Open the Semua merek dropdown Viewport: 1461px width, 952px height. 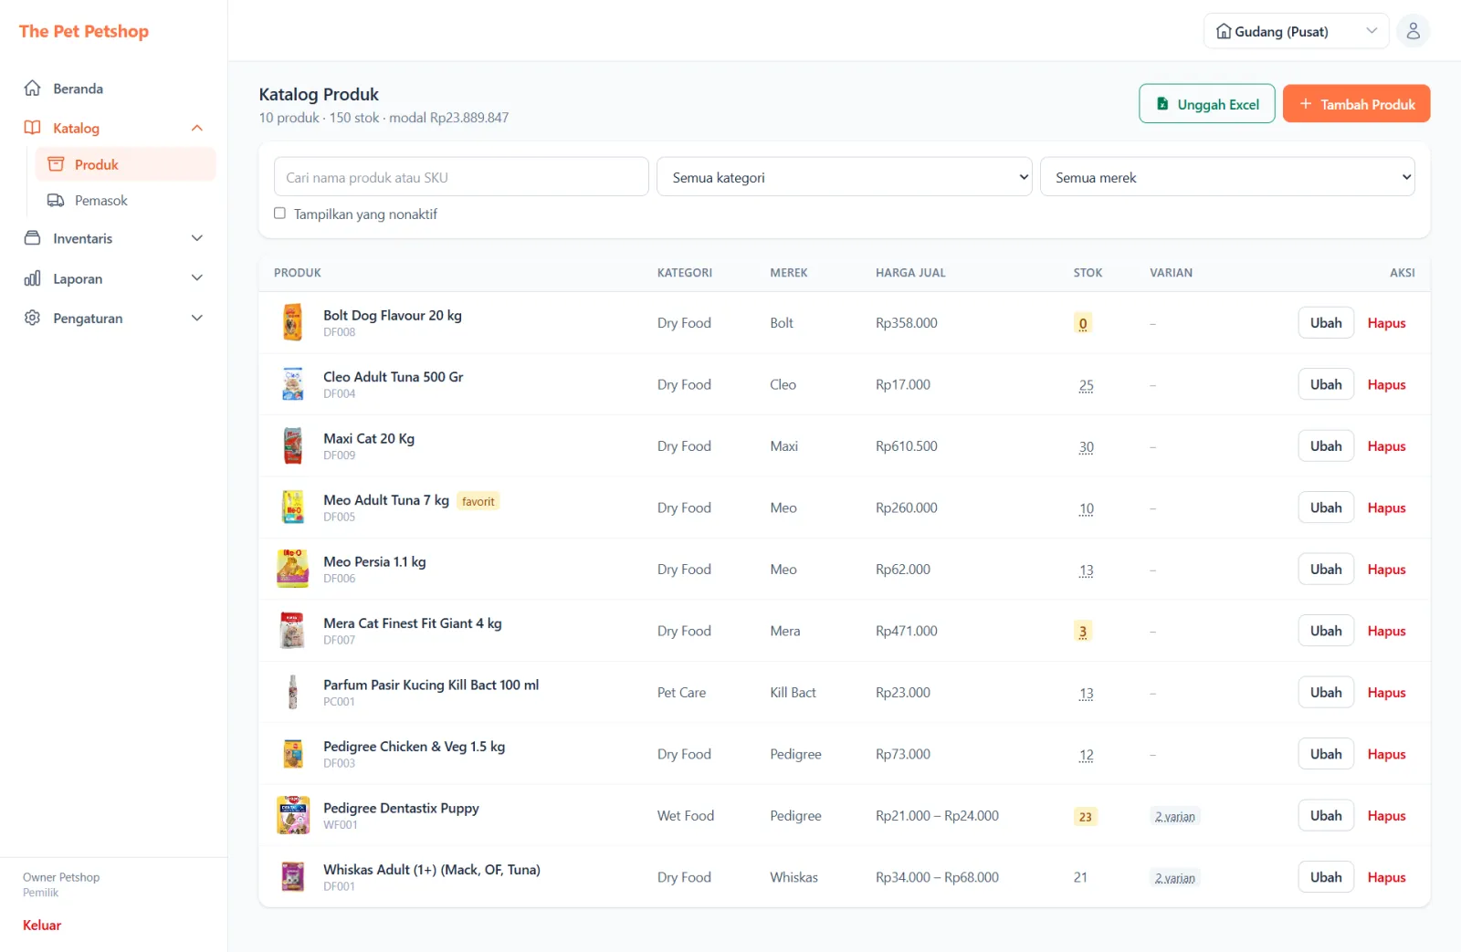pyautogui.click(x=1227, y=177)
